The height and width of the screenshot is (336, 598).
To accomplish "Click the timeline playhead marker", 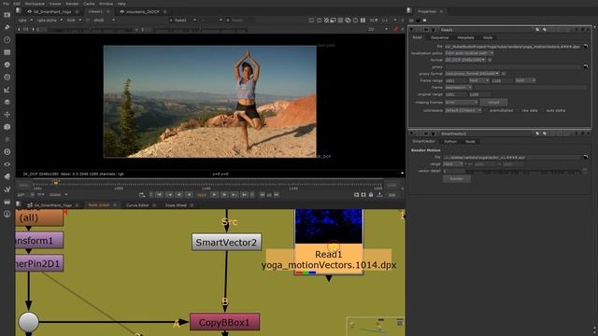I will (56, 182).
